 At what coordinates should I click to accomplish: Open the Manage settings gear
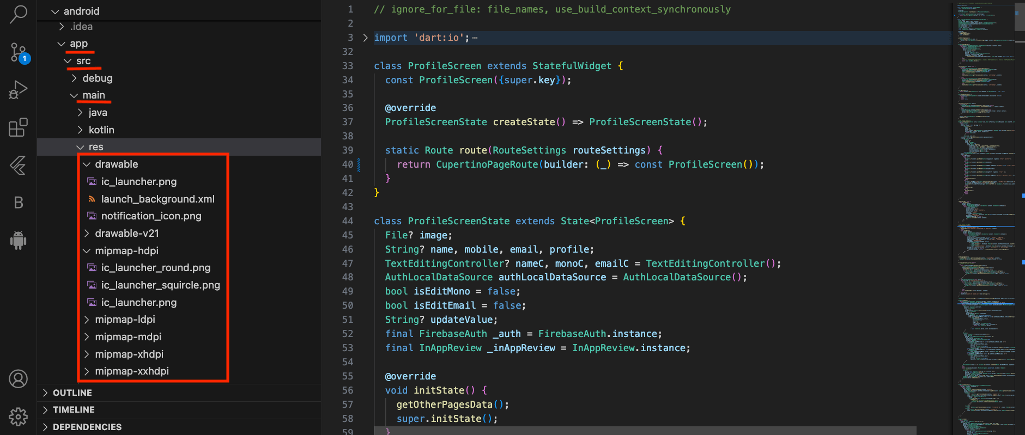[x=19, y=416]
